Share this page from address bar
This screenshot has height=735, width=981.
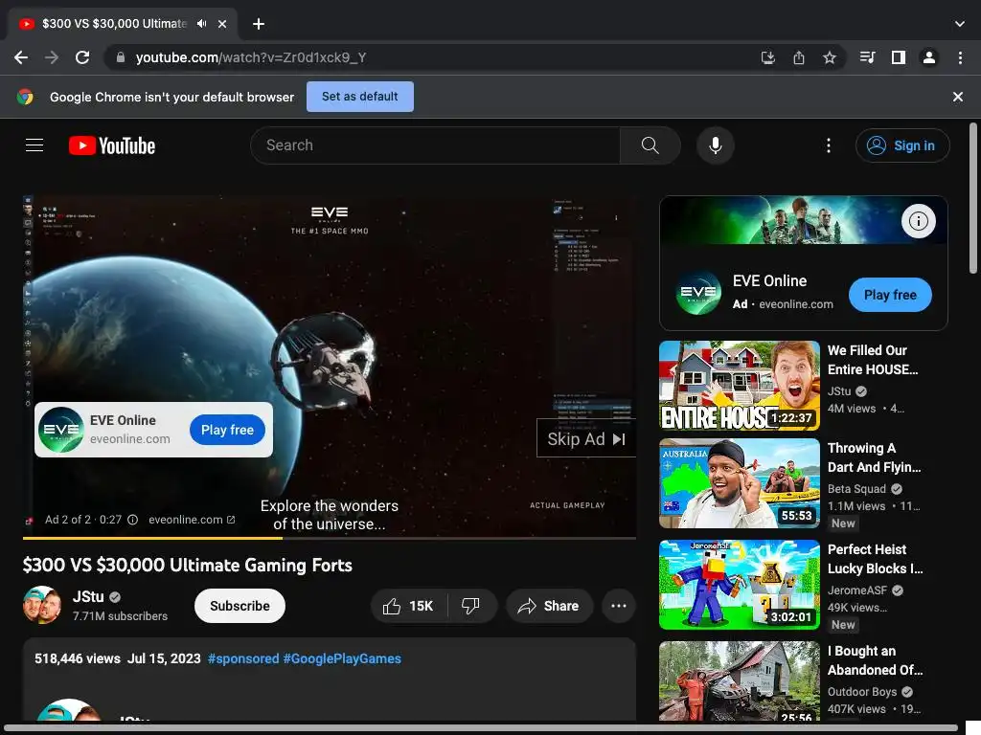click(798, 57)
